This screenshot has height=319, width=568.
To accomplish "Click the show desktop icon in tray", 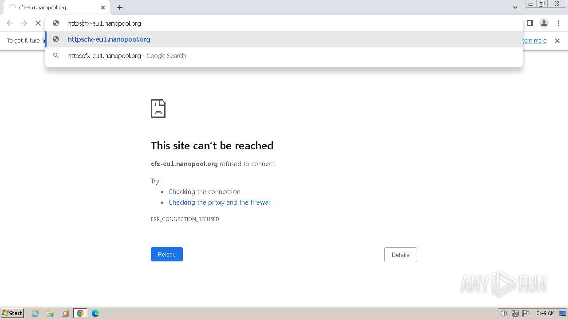I will 563,313.
